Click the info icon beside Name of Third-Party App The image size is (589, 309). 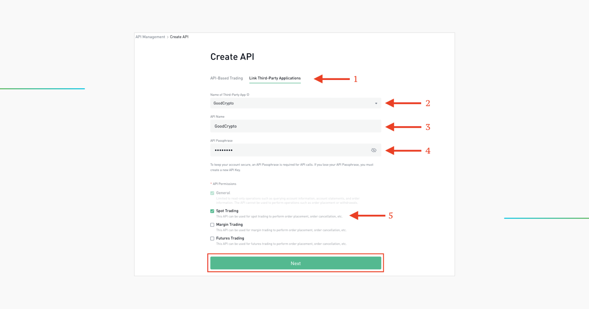[x=248, y=94]
